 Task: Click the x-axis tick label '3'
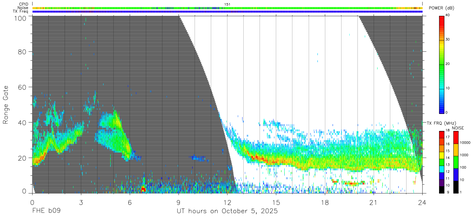81,202
